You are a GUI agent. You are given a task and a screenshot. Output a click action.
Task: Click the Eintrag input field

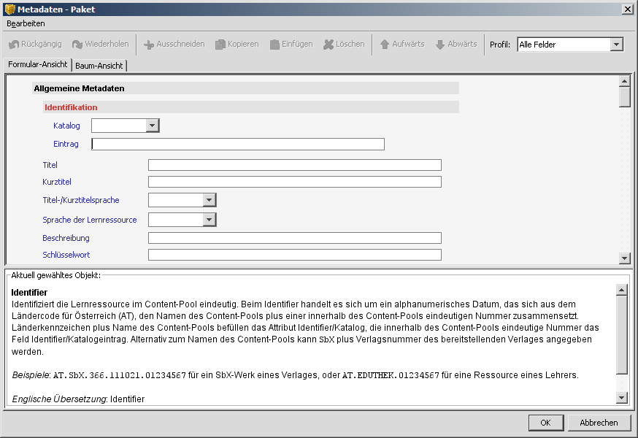click(x=238, y=144)
